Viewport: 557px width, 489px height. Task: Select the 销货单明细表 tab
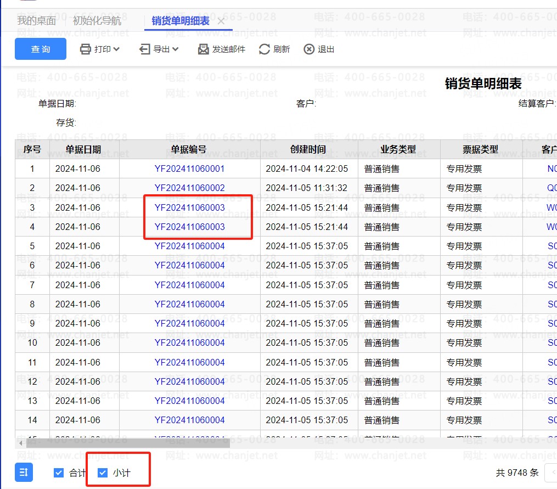(181, 21)
